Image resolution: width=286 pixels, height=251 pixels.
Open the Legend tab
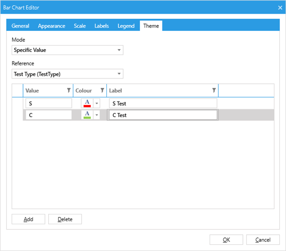coord(126,26)
